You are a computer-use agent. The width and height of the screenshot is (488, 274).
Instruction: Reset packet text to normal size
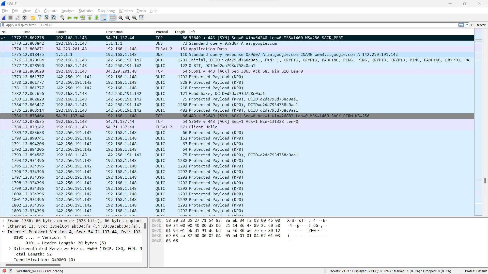click(134, 18)
